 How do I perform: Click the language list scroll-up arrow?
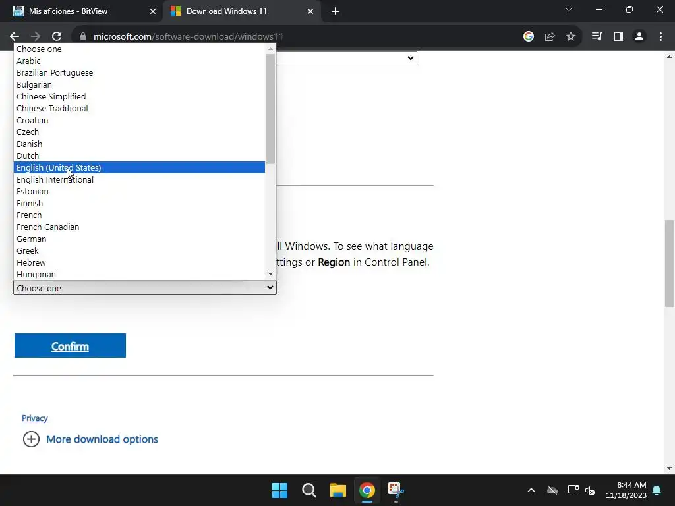[270, 49]
